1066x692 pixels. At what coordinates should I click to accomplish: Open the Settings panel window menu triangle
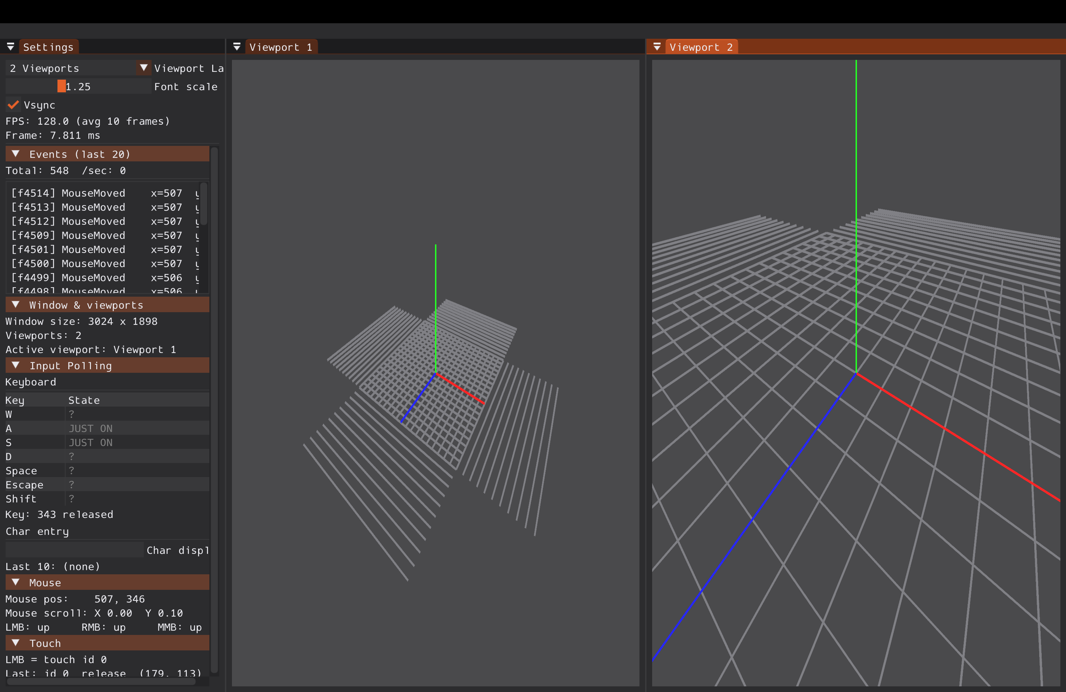(10, 47)
